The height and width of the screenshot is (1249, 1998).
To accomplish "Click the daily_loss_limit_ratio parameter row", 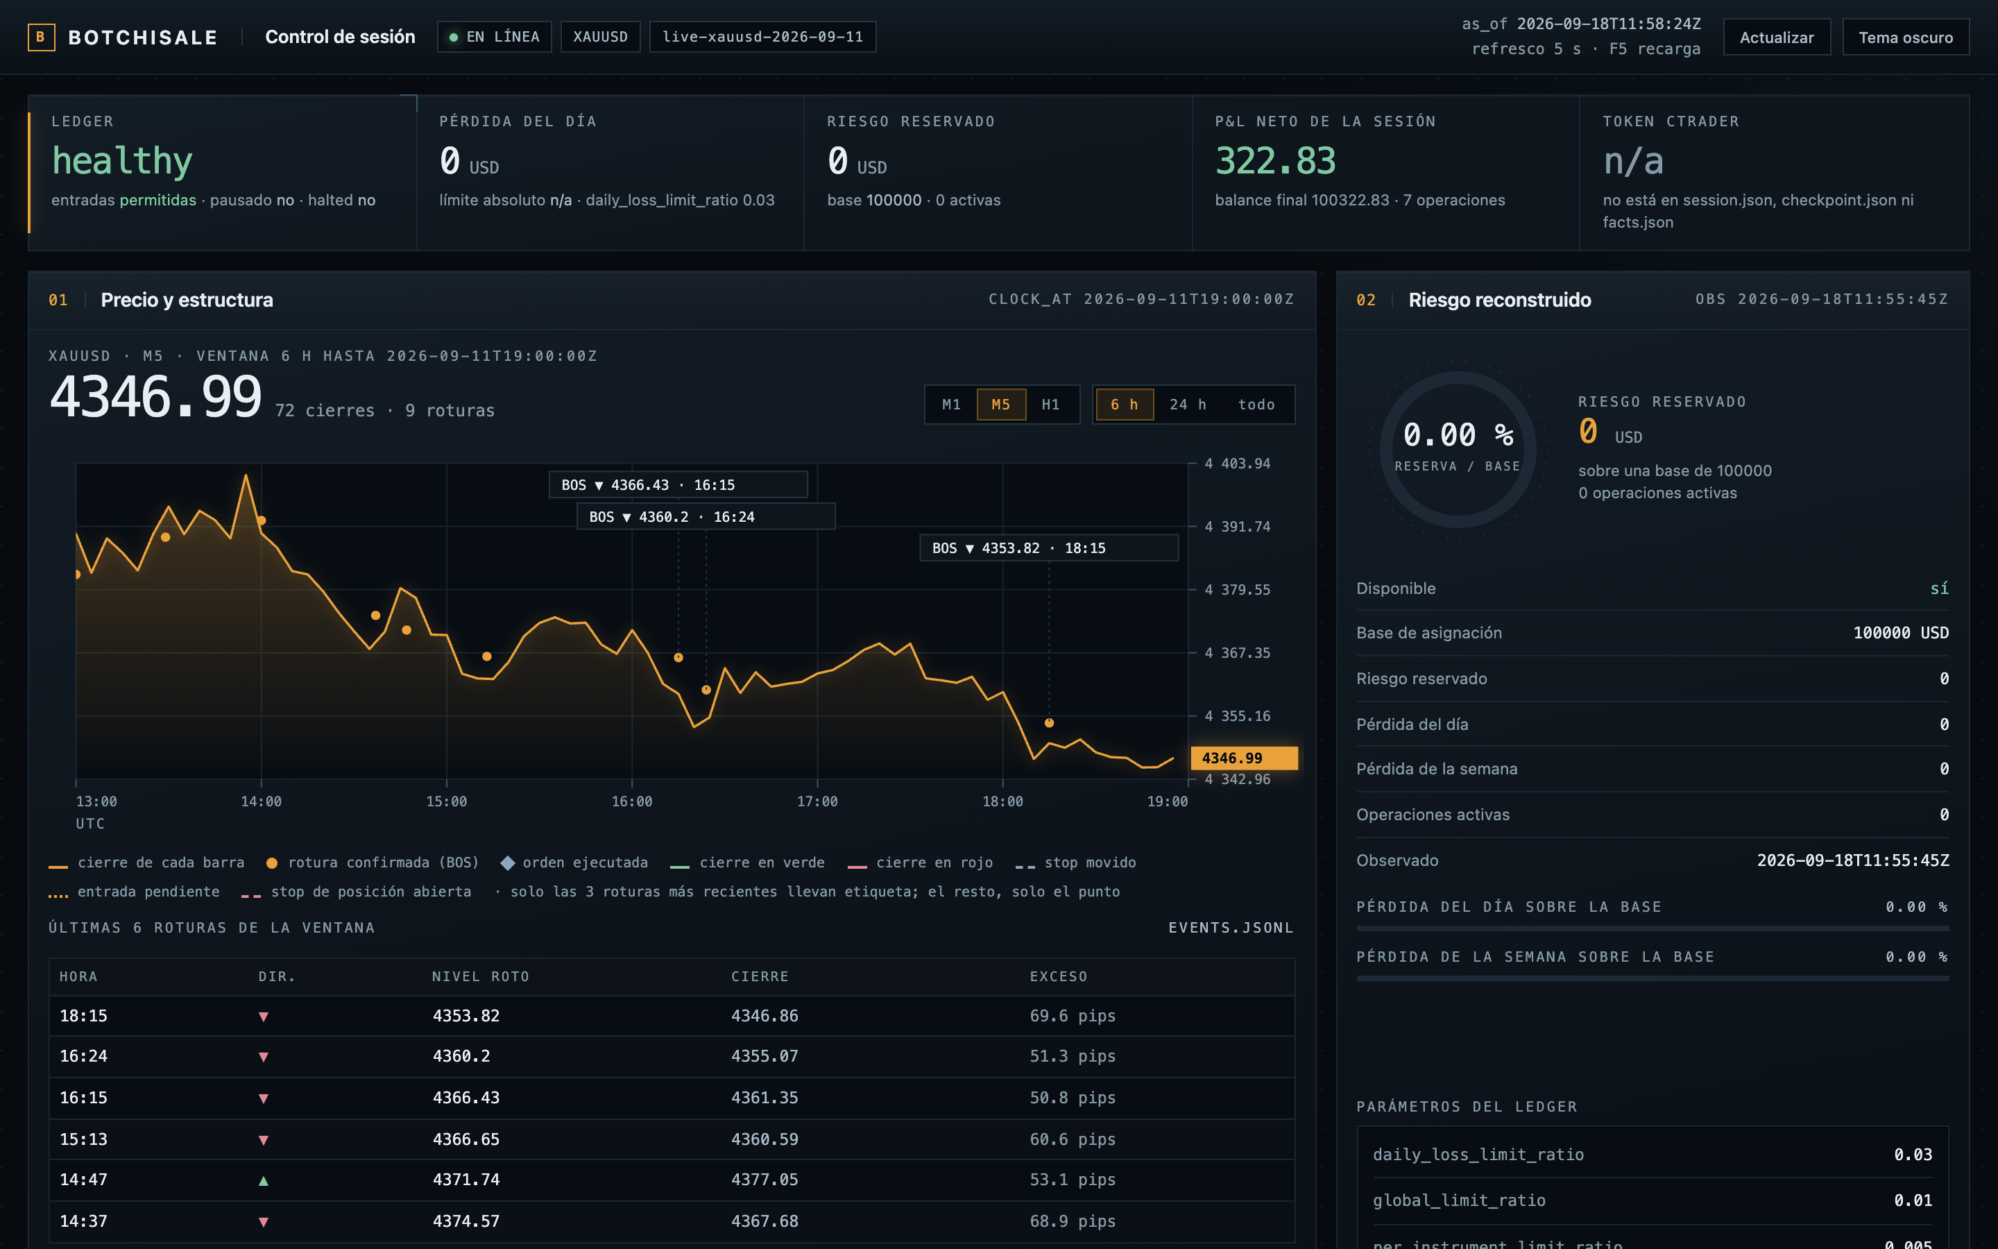I will tap(1653, 1155).
